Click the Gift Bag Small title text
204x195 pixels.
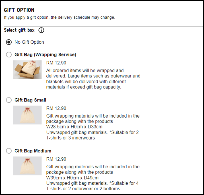point(30,100)
